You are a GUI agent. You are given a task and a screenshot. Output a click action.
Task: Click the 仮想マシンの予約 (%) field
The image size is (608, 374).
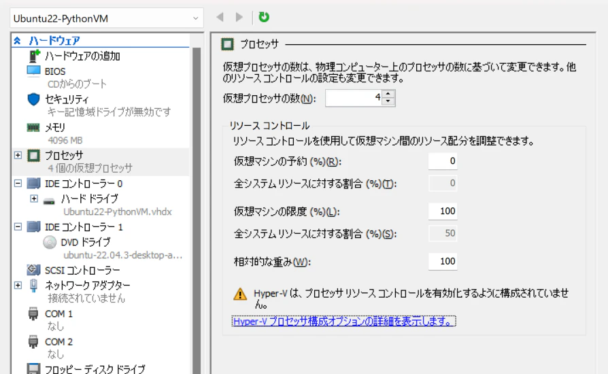pos(443,161)
